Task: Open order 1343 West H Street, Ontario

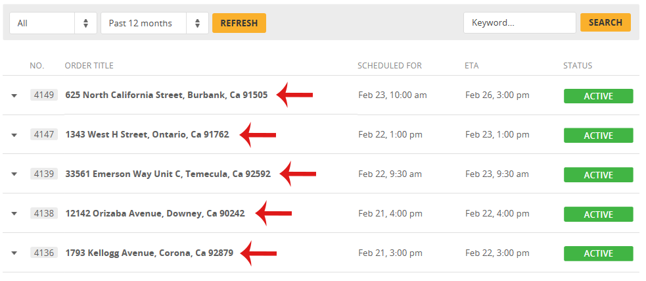Action: (147, 134)
